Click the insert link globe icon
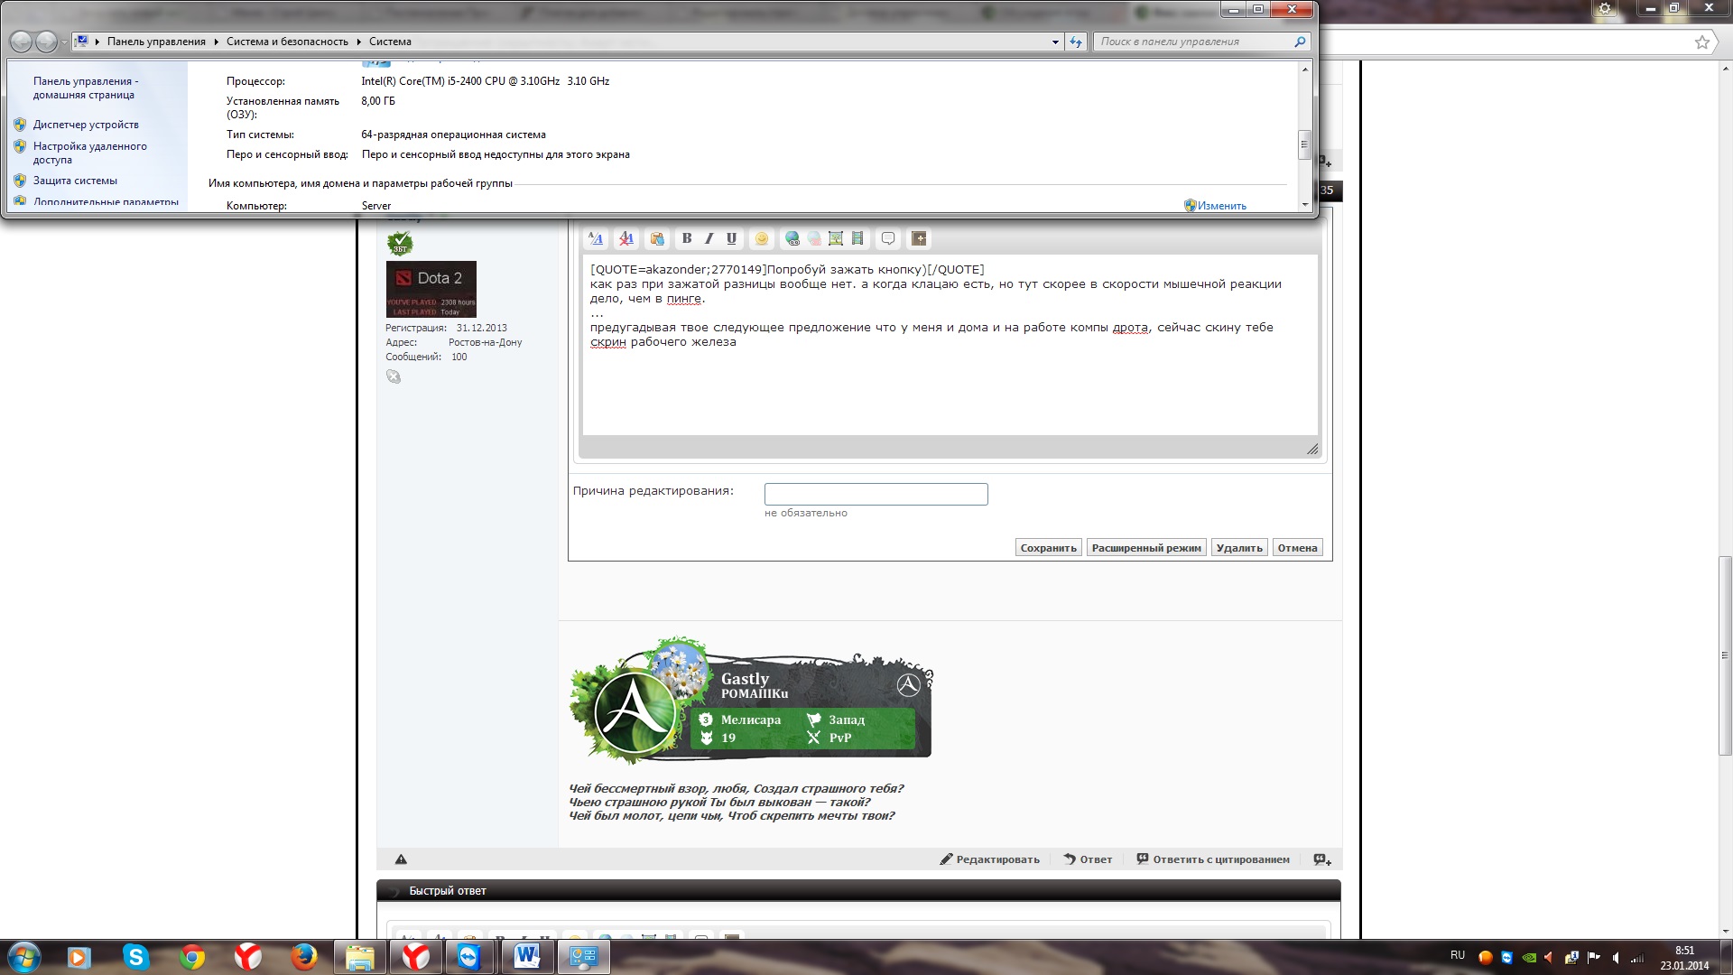 point(792,238)
